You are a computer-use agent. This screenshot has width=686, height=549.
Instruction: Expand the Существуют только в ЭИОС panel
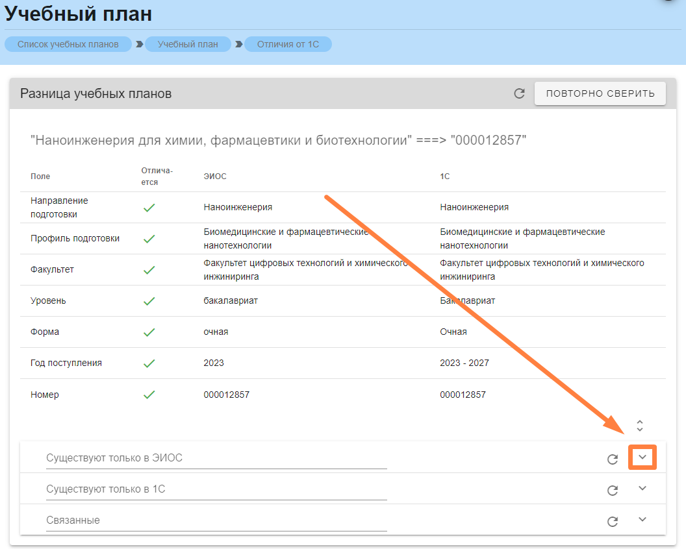pos(642,457)
